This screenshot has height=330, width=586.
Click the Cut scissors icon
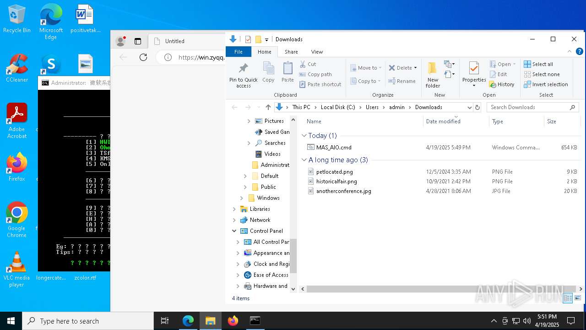coord(303,64)
